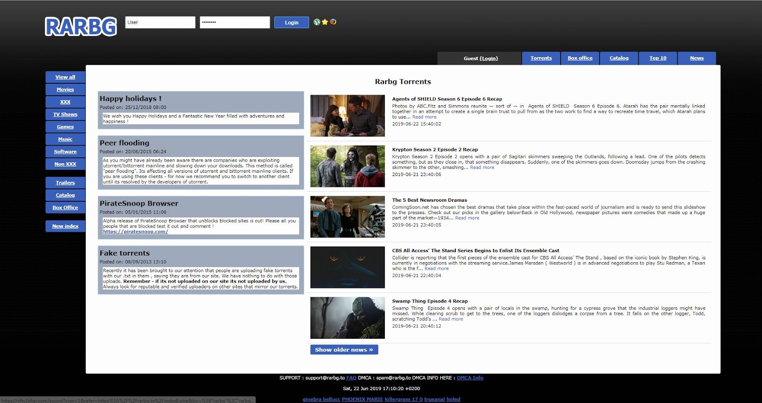Open the Top 10 tab
This screenshot has width=762, height=403.
click(x=658, y=58)
